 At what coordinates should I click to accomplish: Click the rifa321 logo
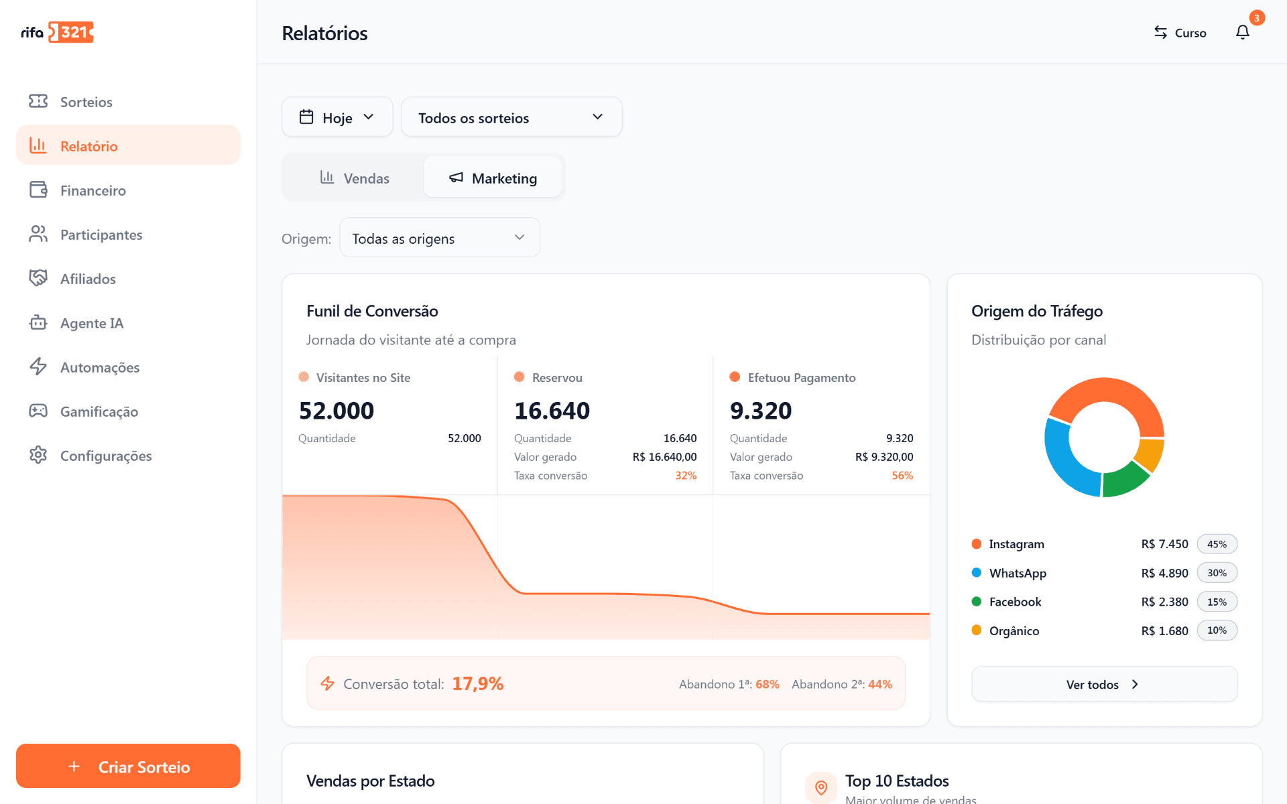coord(57,32)
